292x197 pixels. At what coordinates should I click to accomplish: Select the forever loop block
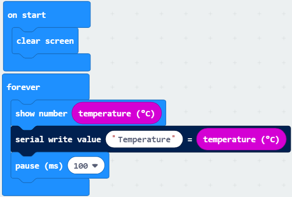tap(23, 87)
